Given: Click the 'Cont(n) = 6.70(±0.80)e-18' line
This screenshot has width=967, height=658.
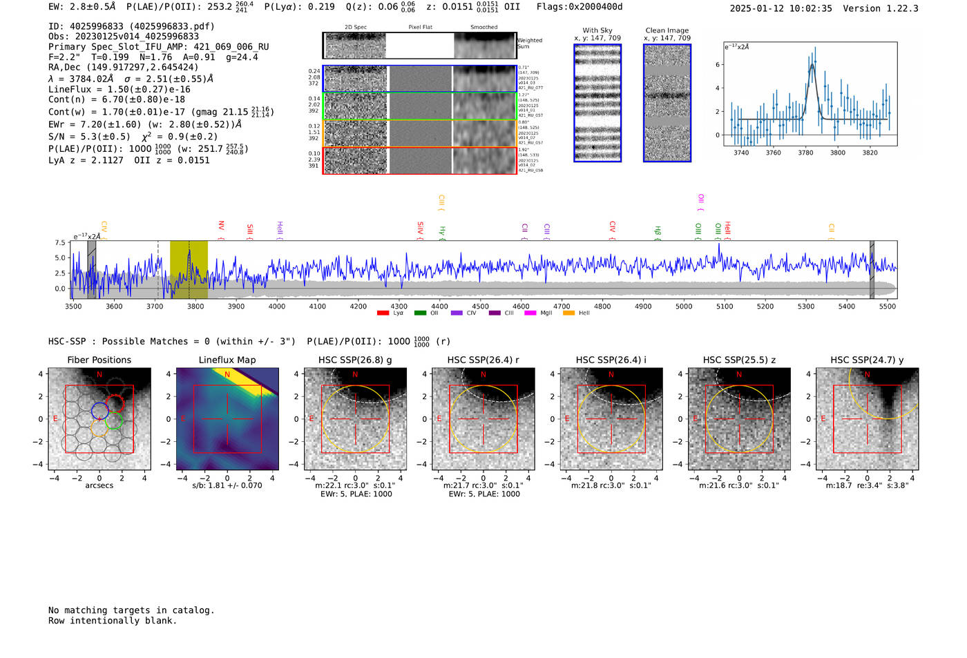Looking at the screenshot, I should click(x=117, y=99).
